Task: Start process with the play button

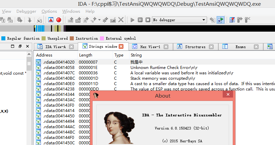Action: coord(132,20)
